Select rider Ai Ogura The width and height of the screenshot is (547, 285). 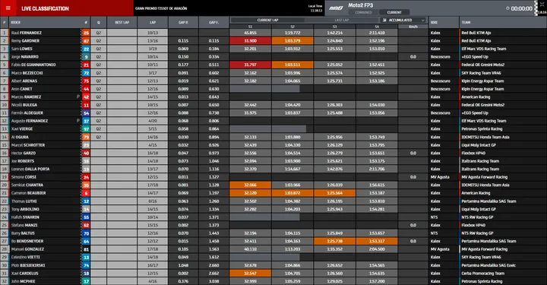20,137
